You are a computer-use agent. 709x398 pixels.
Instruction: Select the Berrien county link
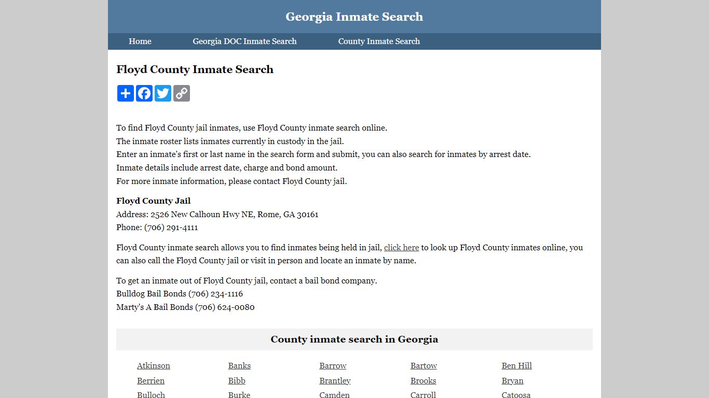click(151, 380)
